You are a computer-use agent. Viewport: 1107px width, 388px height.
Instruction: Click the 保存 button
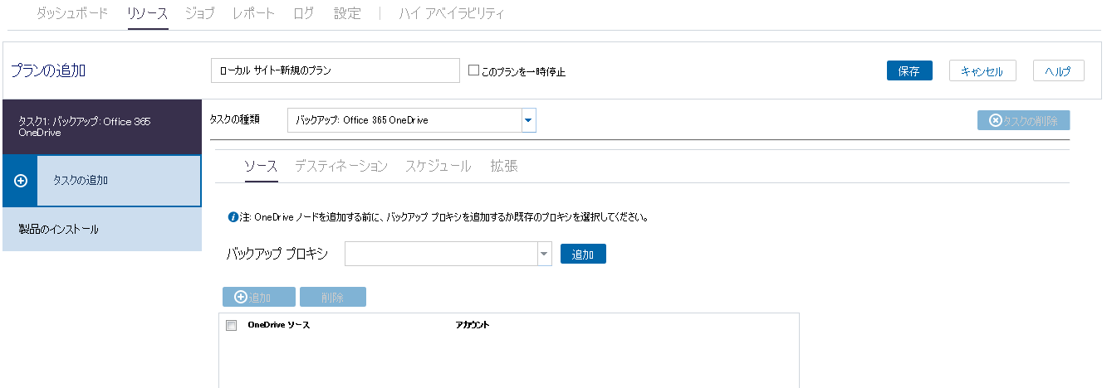[x=909, y=70]
